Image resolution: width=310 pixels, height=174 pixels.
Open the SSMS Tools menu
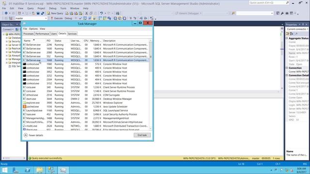(x=63, y=8)
